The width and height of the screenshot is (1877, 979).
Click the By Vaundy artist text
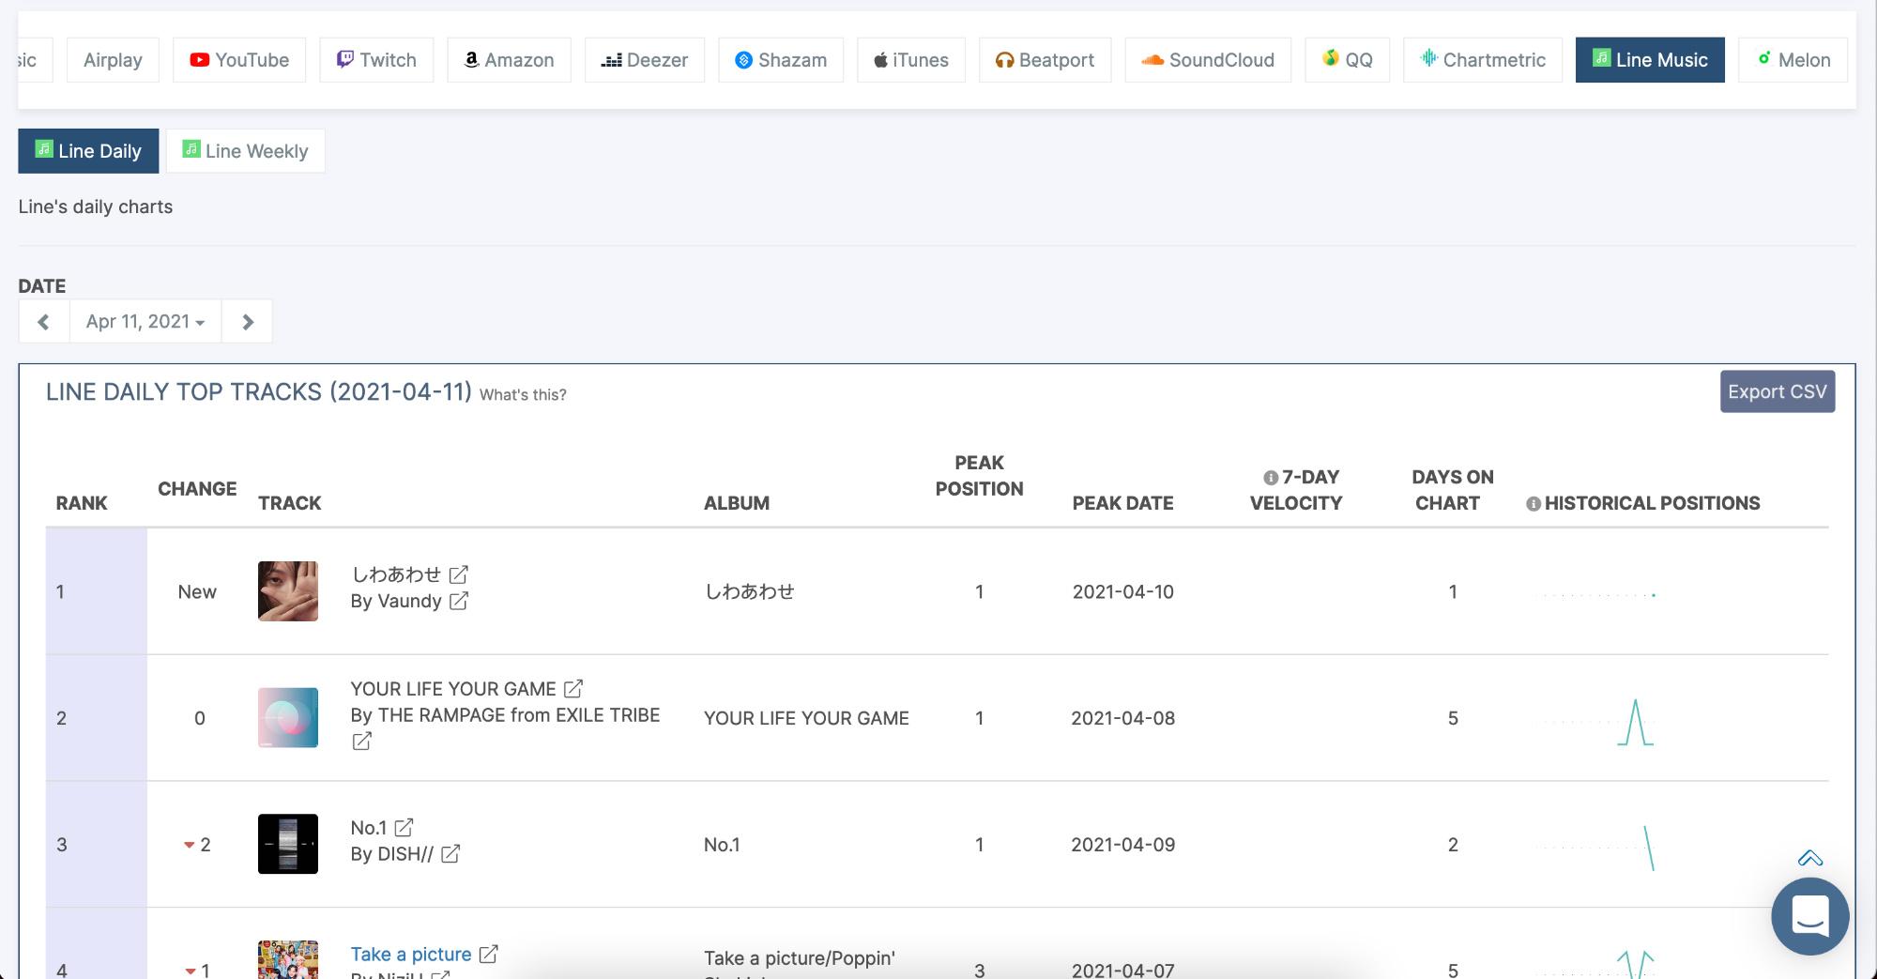click(x=396, y=601)
